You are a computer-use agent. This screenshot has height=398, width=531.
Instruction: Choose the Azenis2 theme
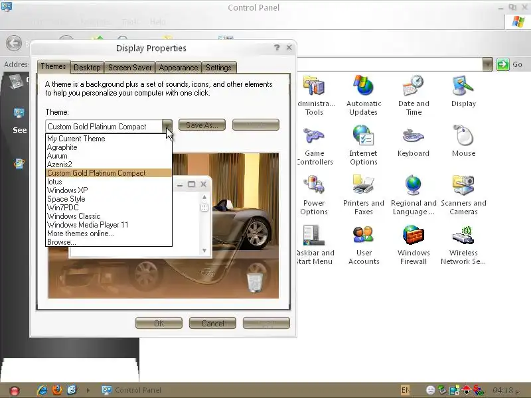click(109, 165)
